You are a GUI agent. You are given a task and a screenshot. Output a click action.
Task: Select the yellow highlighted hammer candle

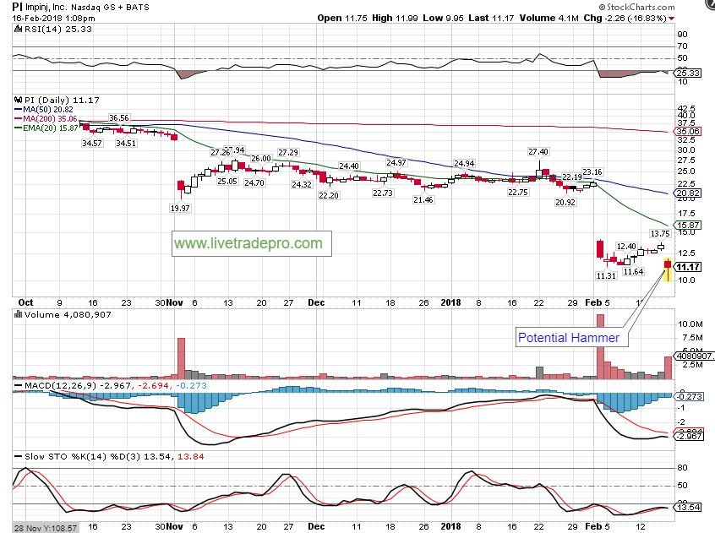669,270
